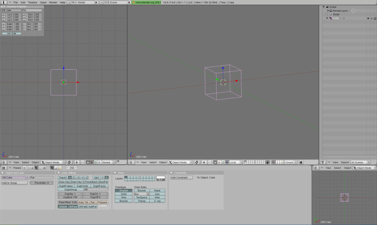Collapse Anim settings panel

tap(59, 173)
